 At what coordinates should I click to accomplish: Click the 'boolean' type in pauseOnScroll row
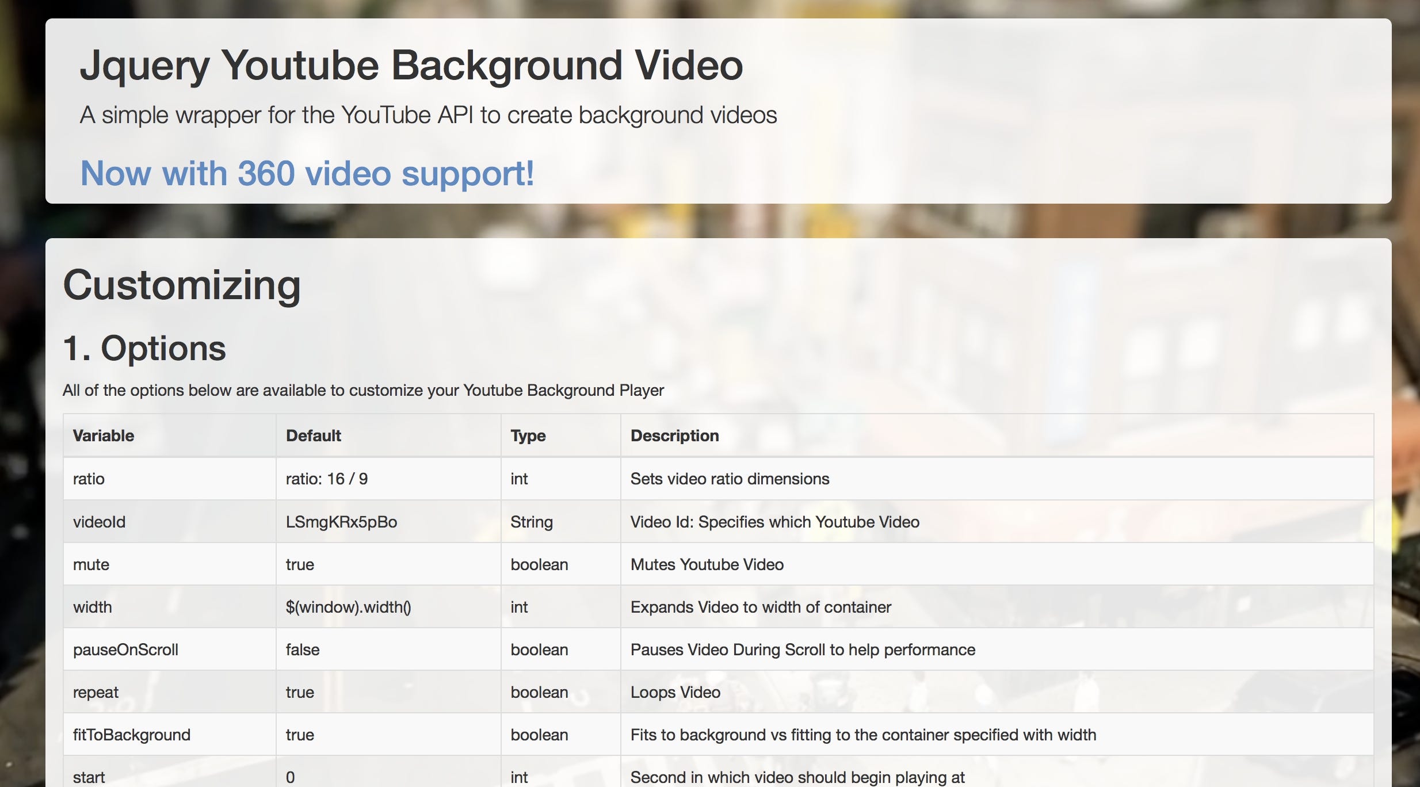click(539, 650)
